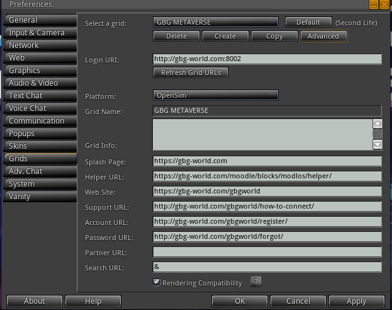Viewport: 392px width, 310px height.
Task: Focus the Search URL input field
Action: (x=267, y=267)
